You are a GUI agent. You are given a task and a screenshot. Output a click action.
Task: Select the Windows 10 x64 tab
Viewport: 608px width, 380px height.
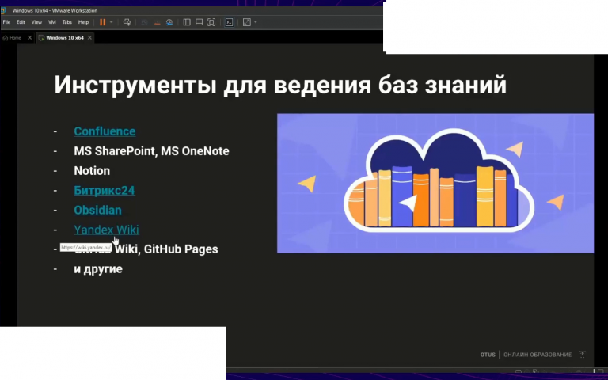point(65,38)
